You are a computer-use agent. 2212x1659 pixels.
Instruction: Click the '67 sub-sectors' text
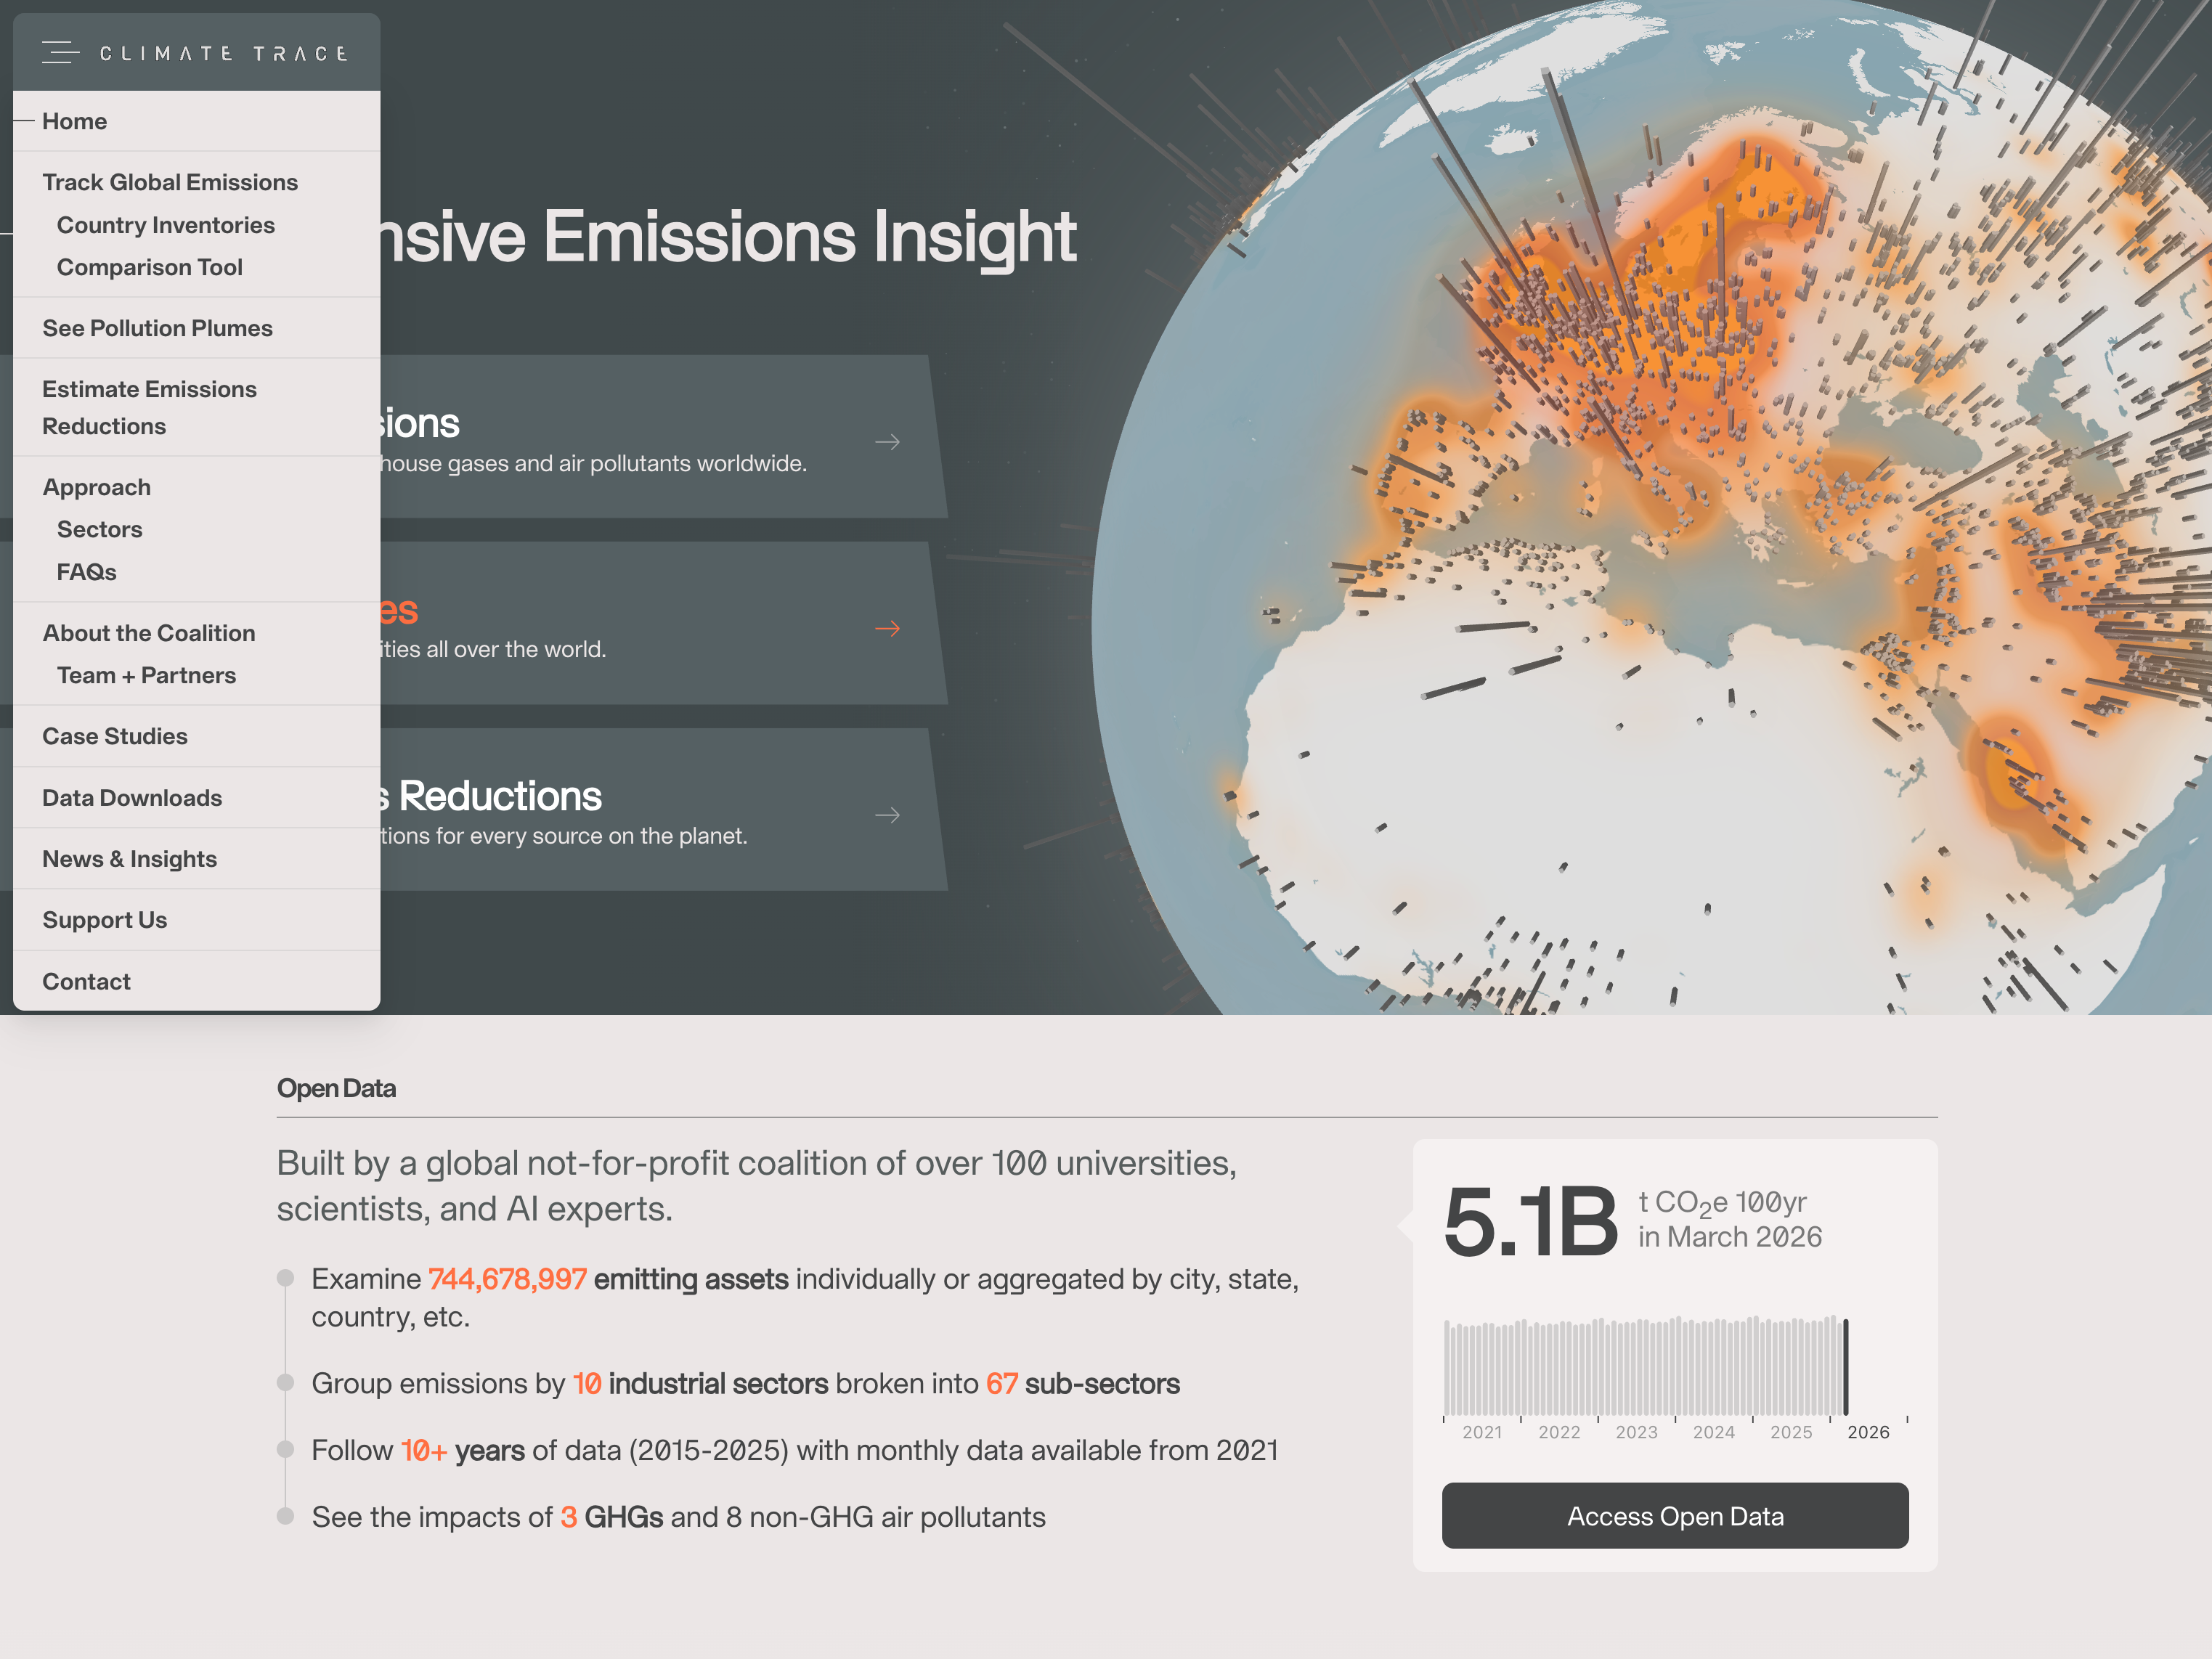[x=1083, y=1383]
